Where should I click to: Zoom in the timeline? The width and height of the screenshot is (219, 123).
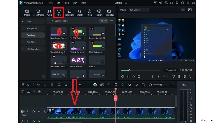pos(172,85)
